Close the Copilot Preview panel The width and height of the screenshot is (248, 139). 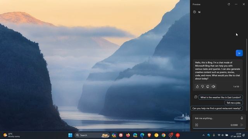[244, 4]
